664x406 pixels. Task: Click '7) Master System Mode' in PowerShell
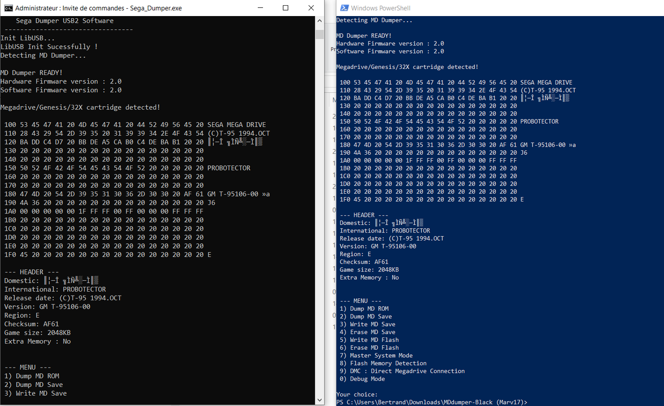(x=376, y=355)
